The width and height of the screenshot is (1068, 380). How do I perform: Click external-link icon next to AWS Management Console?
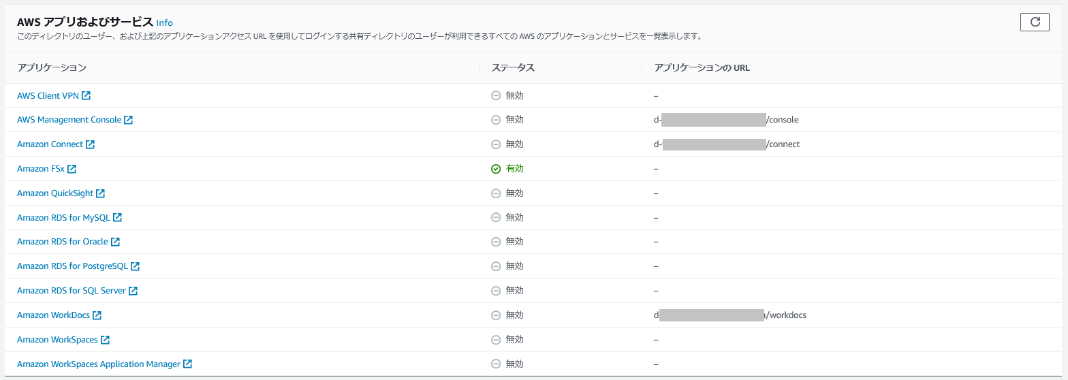129,120
